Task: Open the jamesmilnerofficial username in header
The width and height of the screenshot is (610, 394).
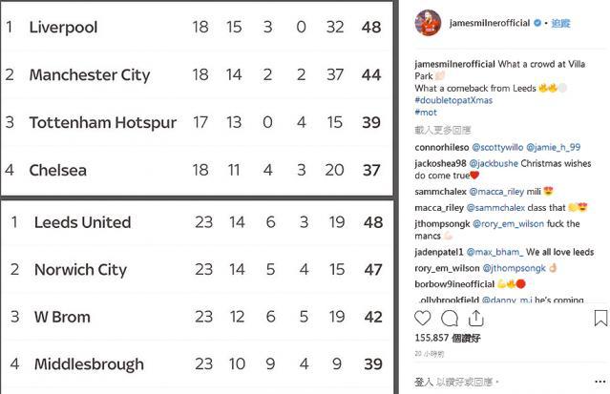Action: [x=490, y=23]
